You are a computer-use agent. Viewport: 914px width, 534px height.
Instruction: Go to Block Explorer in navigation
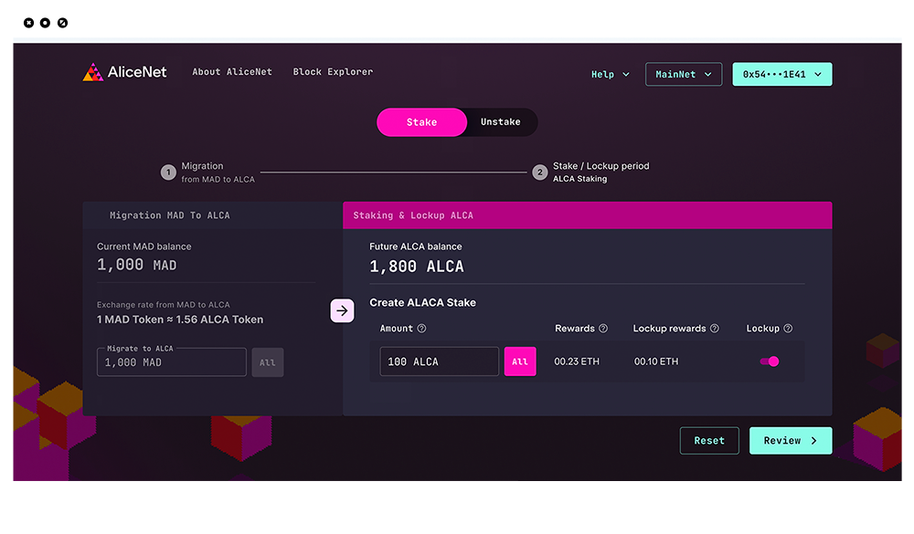[333, 72]
